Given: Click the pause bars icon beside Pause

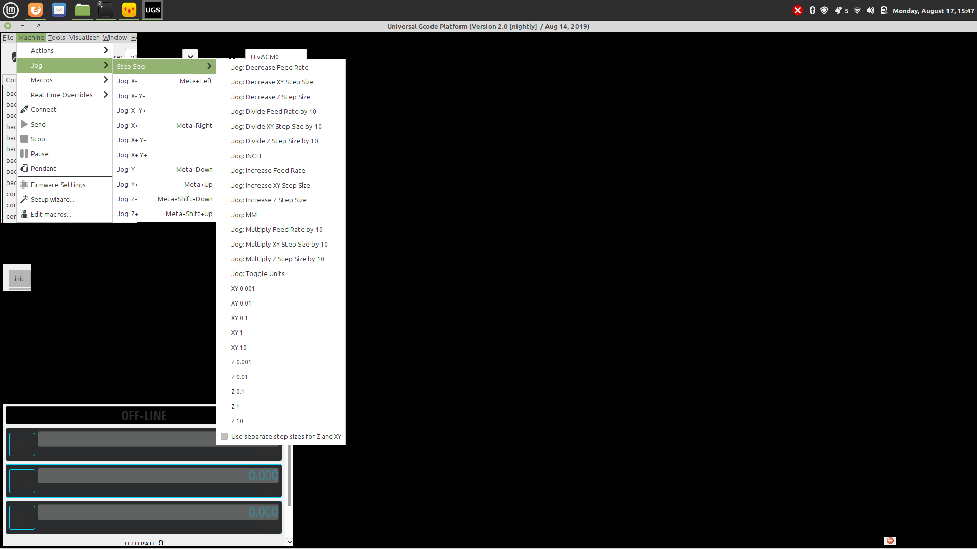Looking at the screenshot, I should (x=24, y=154).
